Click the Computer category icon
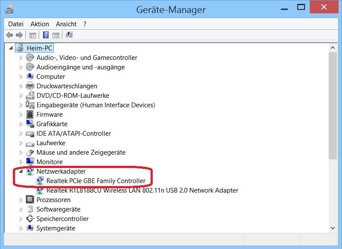The width and height of the screenshot is (342, 249). (x=30, y=76)
